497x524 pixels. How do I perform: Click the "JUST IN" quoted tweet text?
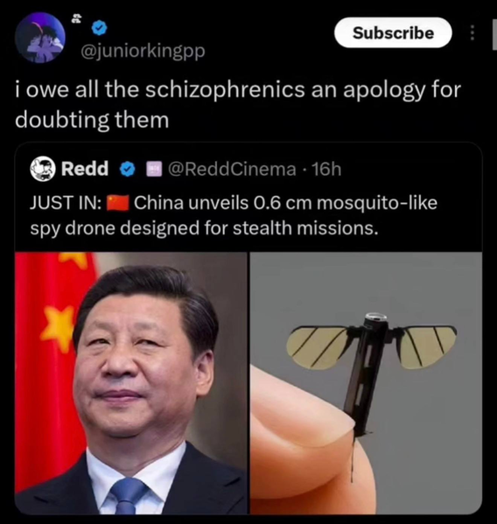pos(234,215)
